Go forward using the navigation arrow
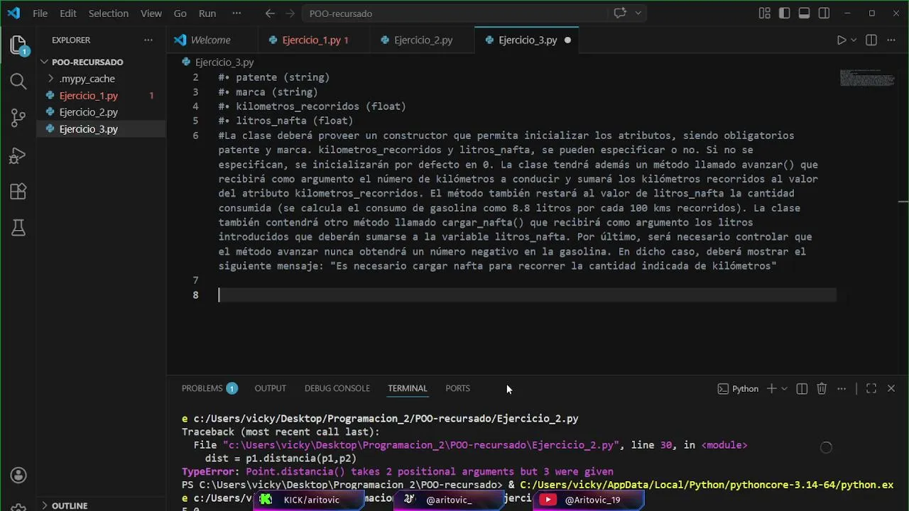 pyautogui.click(x=290, y=13)
